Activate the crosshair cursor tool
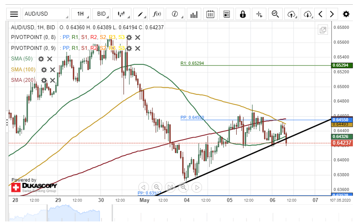The width and height of the screenshot is (356, 223). point(259,14)
